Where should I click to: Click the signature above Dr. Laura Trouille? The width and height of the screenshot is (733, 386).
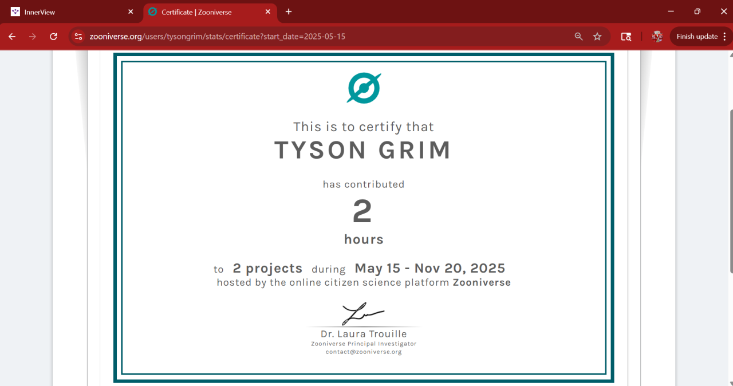363,314
